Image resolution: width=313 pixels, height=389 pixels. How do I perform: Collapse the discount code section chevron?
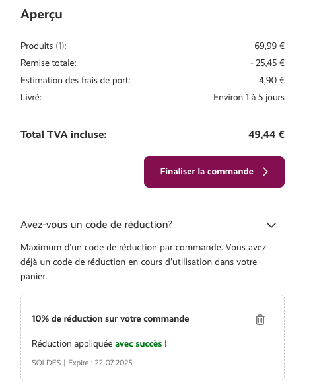point(271,225)
